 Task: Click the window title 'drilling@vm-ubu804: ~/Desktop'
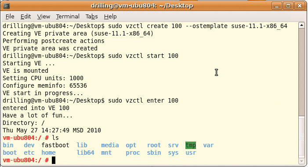(142, 6)
